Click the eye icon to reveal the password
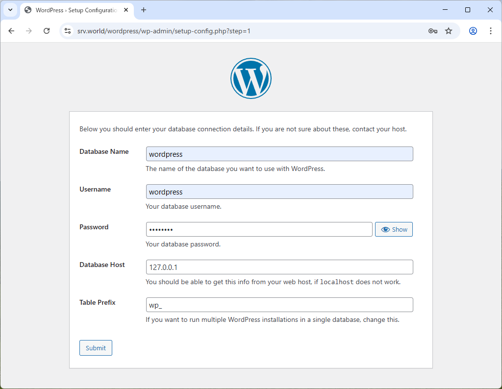The height and width of the screenshot is (389, 502). [385, 229]
